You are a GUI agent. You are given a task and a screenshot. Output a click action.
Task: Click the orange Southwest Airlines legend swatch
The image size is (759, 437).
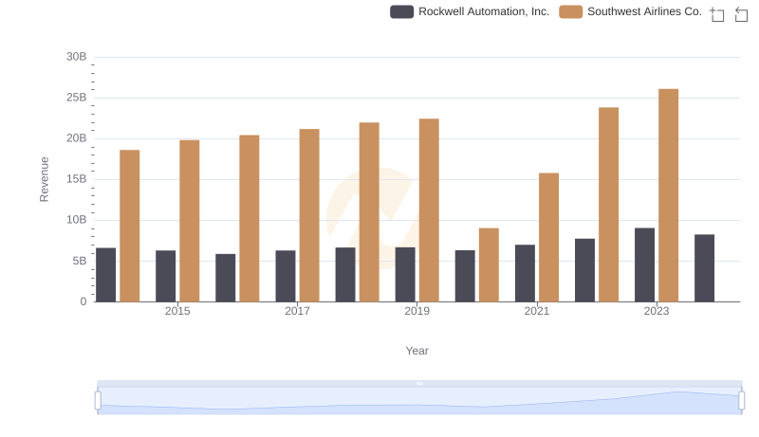pos(571,11)
